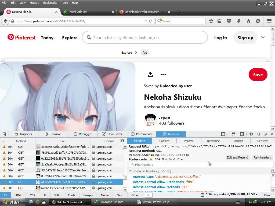
Task: Click Log in on Pinterest
Action: (220, 38)
